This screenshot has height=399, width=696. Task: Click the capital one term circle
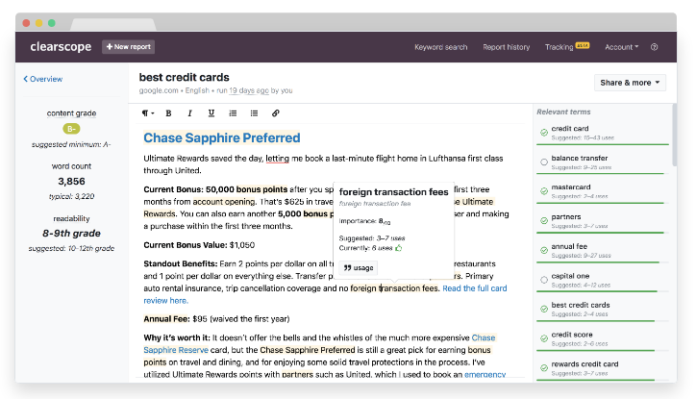click(544, 280)
